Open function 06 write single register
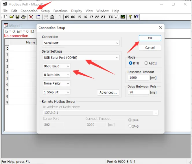This screenshot has width=192, height=164. pyautogui.click(x=73, y=17)
